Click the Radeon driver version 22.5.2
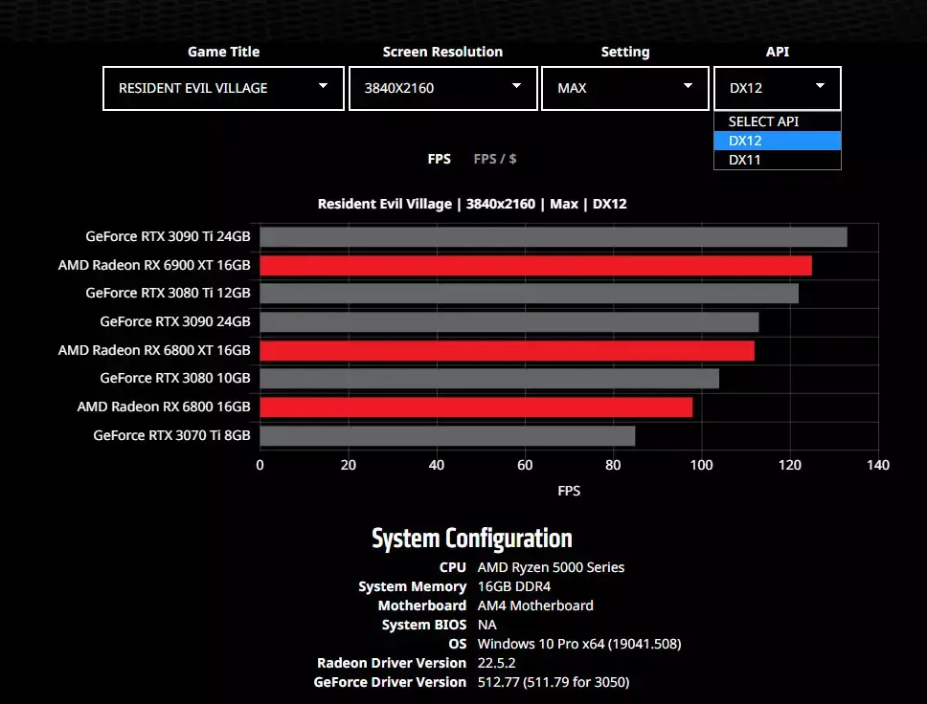Viewport: 927px width, 704px height. click(497, 663)
